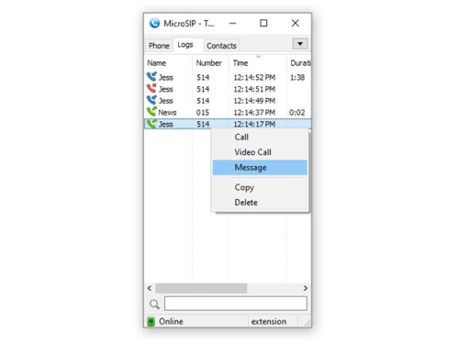Open the Contacts tab
Screen dimensions: 459x344
tap(221, 46)
